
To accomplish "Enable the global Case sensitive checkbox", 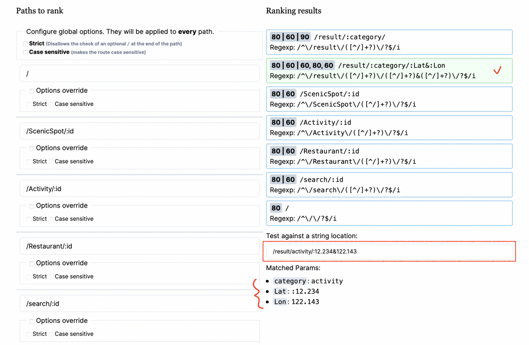I will click(26, 52).
